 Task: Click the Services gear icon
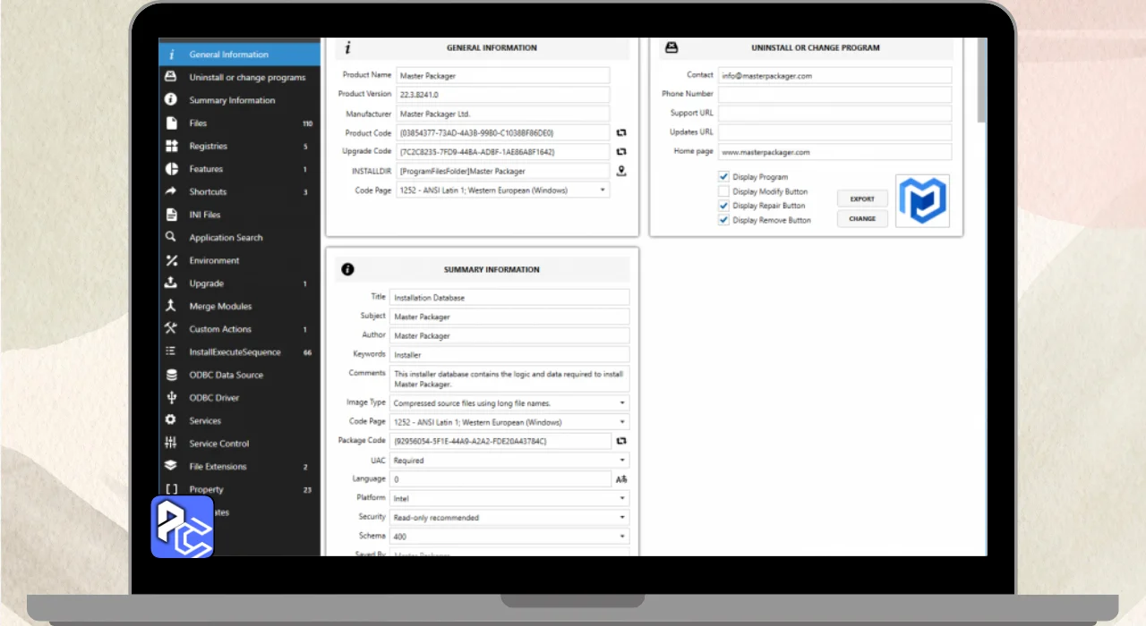(x=171, y=420)
